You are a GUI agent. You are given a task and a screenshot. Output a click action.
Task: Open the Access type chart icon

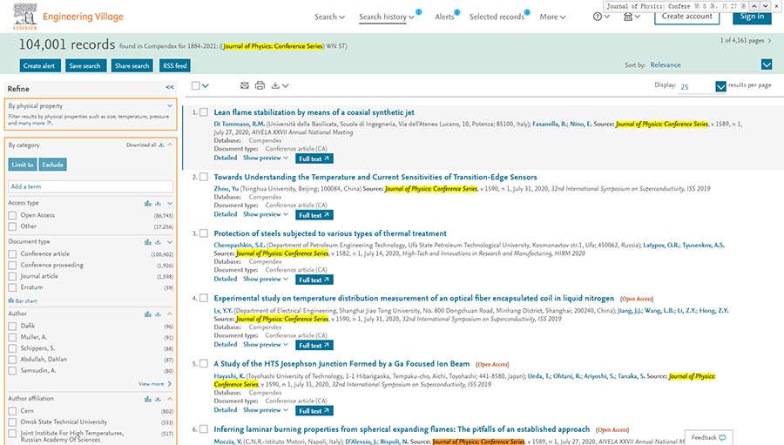(x=147, y=203)
